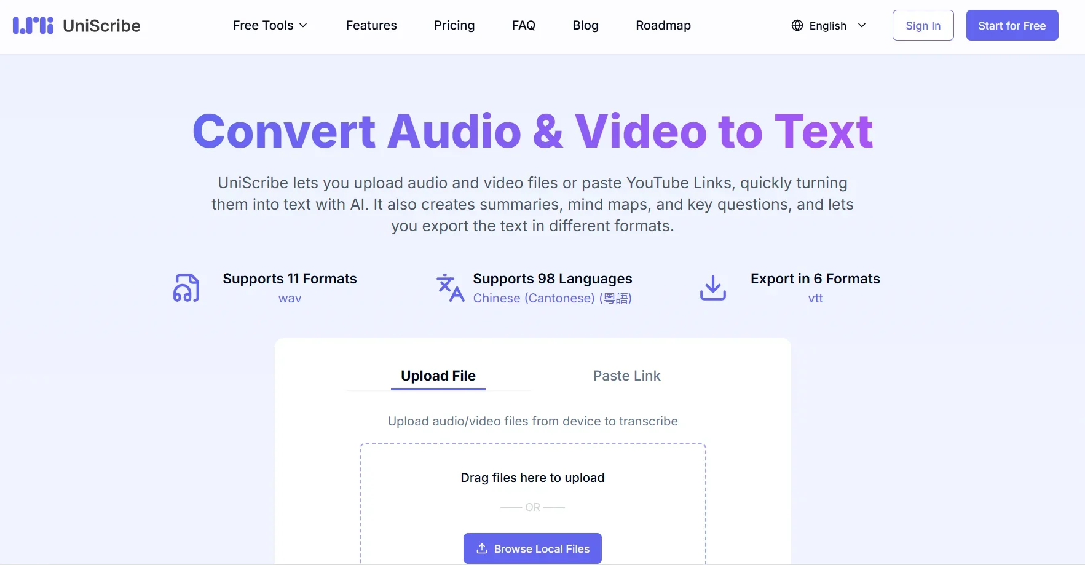Click the UniScribe waveform logo icon

click(x=33, y=25)
